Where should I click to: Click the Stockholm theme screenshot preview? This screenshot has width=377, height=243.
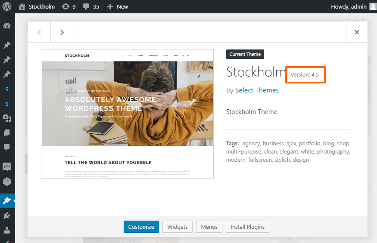coord(127,114)
